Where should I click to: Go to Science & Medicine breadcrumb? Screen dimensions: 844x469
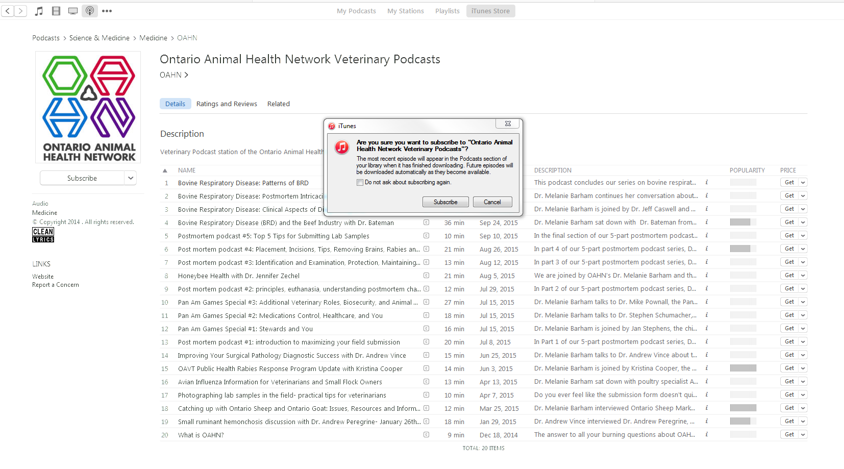point(100,38)
